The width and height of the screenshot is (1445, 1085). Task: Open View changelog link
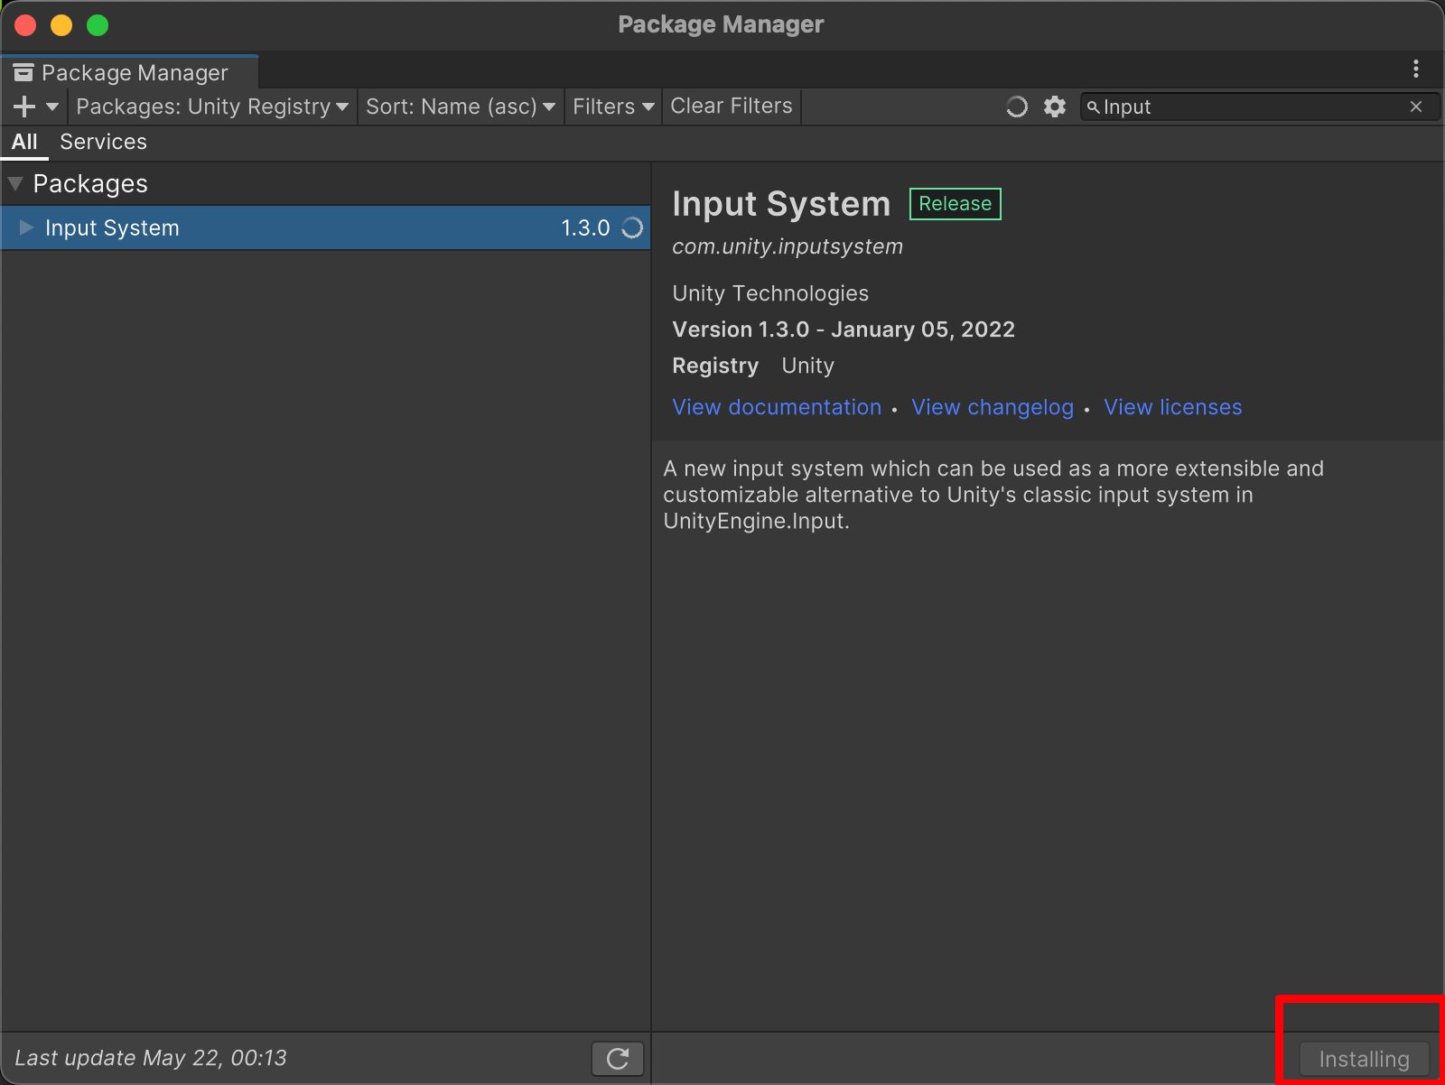click(993, 407)
